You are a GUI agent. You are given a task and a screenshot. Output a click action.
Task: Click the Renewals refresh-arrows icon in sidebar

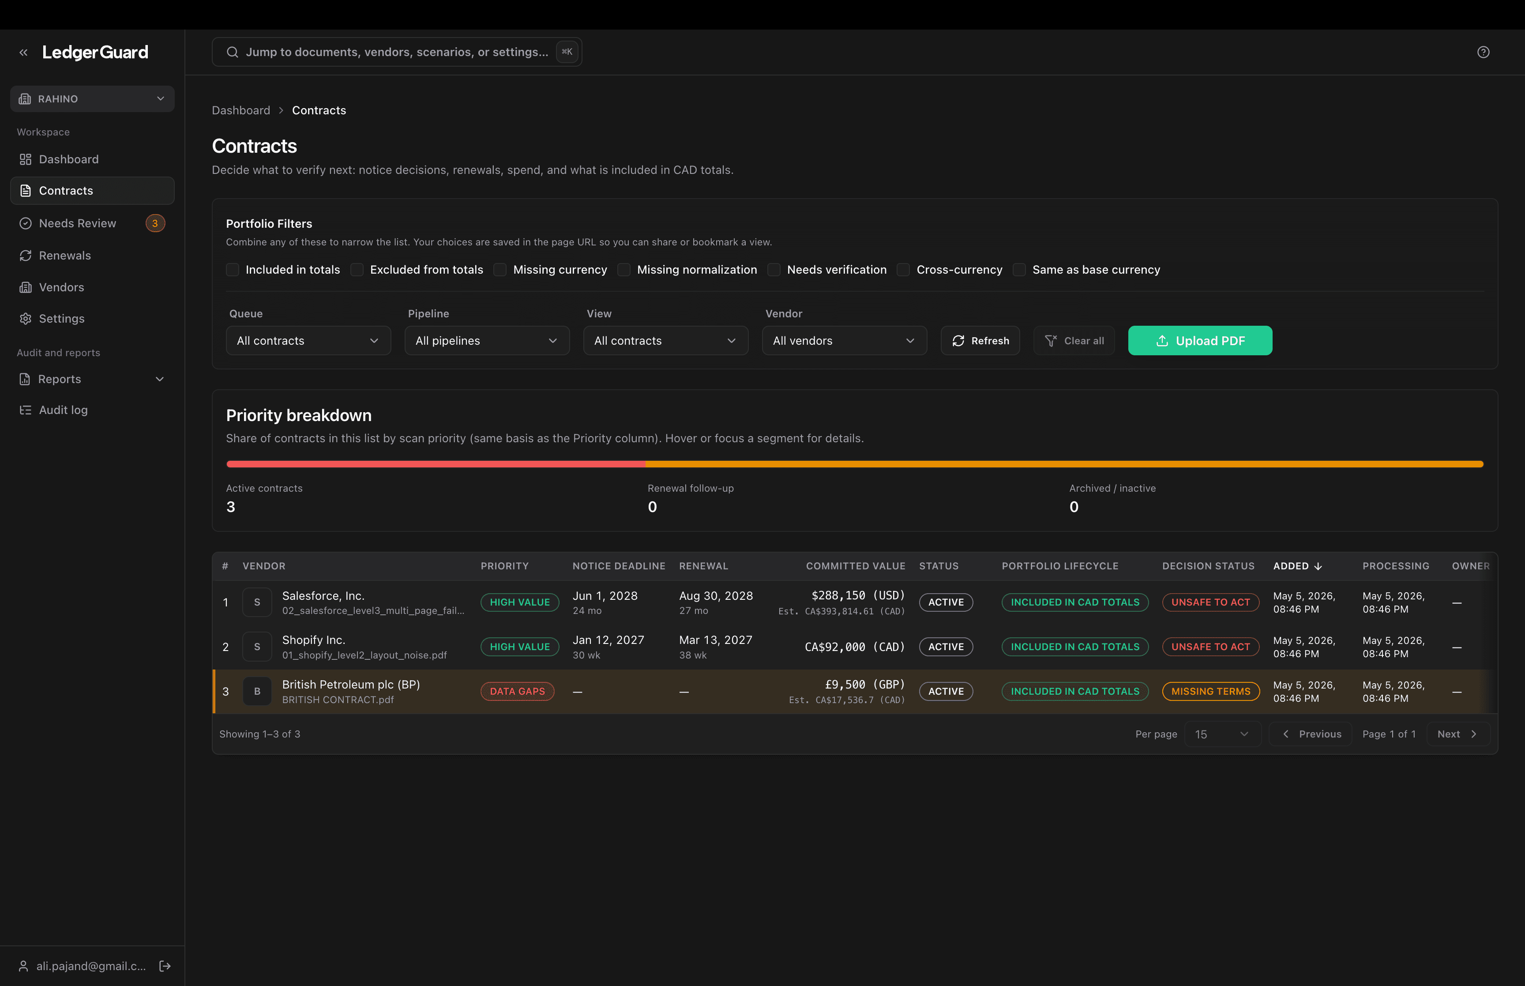coord(26,256)
